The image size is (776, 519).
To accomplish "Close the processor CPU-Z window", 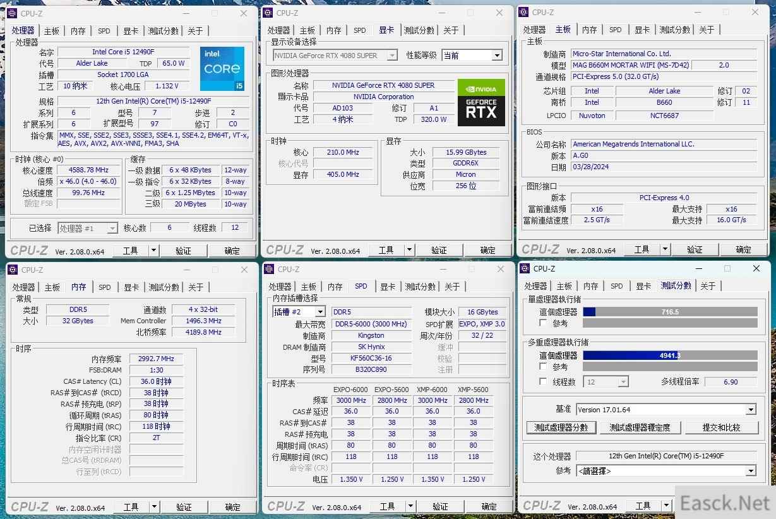I will click(x=244, y=13).
